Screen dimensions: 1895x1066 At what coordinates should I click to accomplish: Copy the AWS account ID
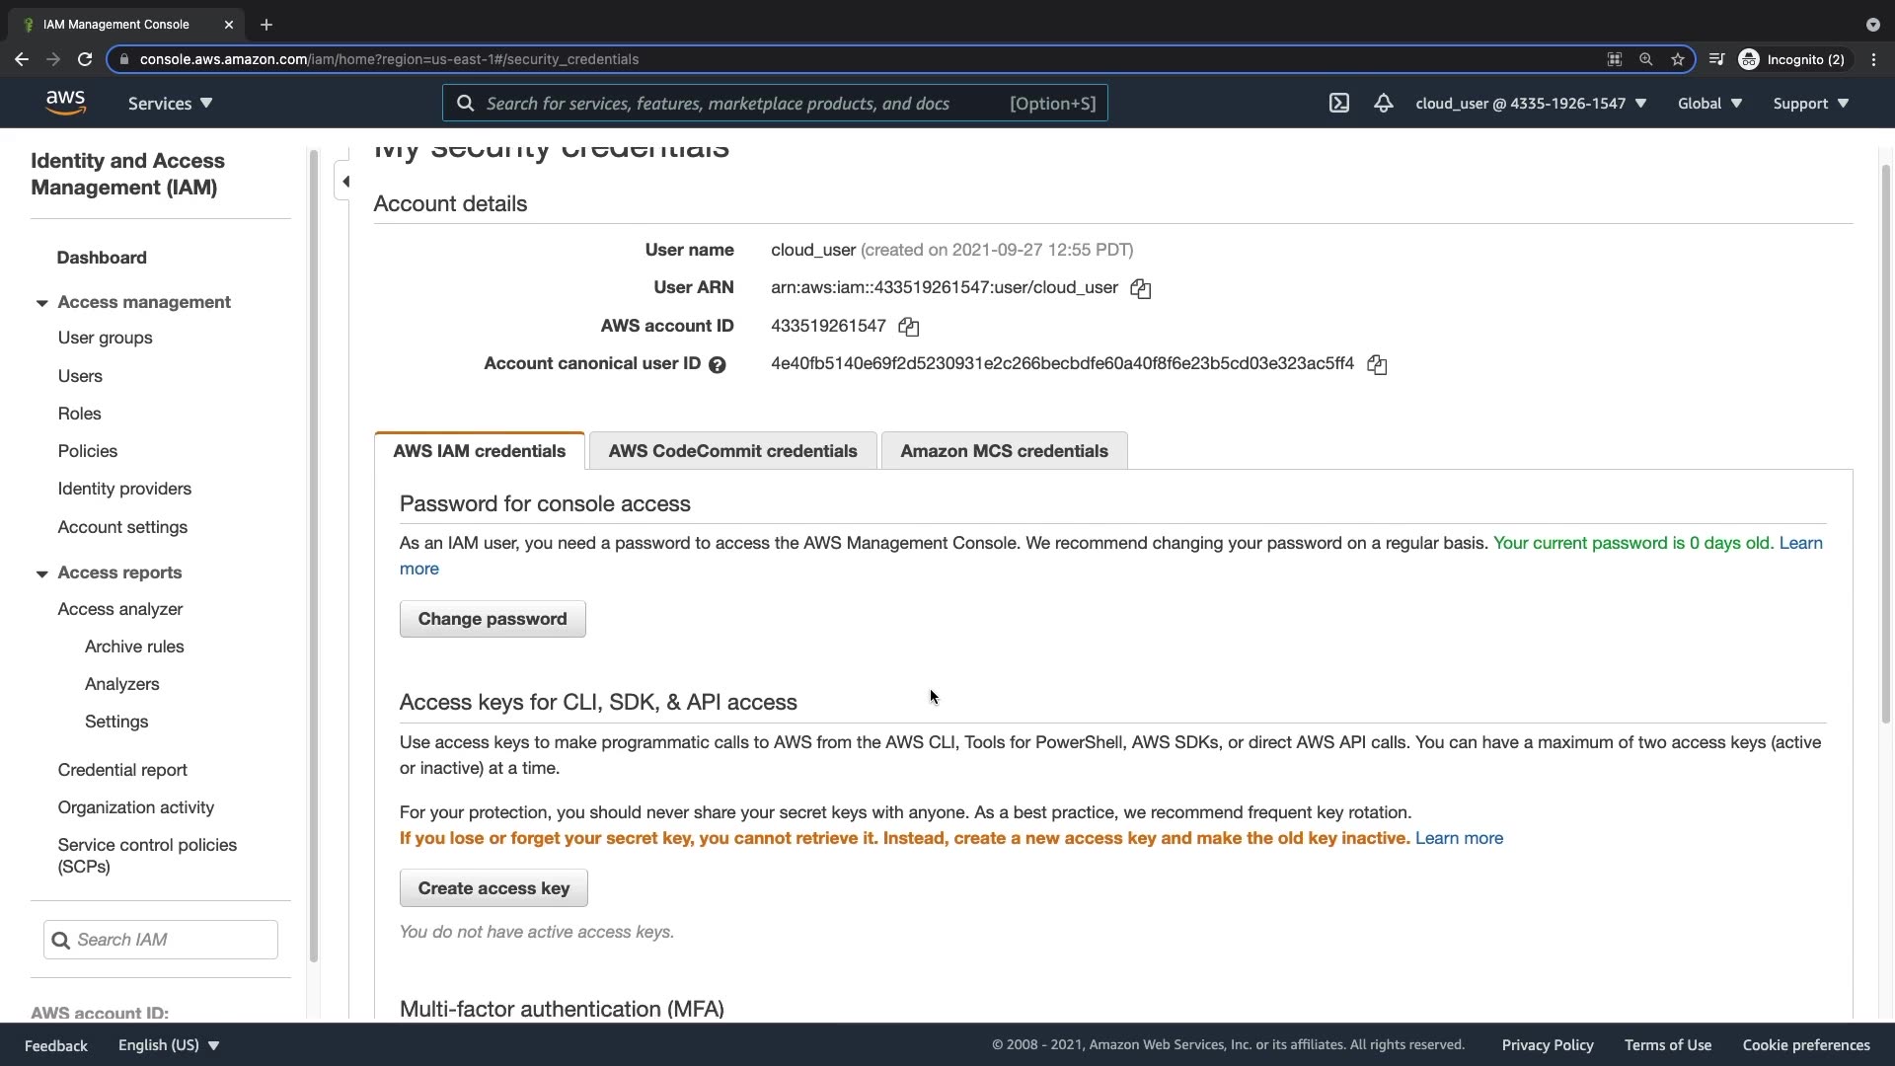908,327
